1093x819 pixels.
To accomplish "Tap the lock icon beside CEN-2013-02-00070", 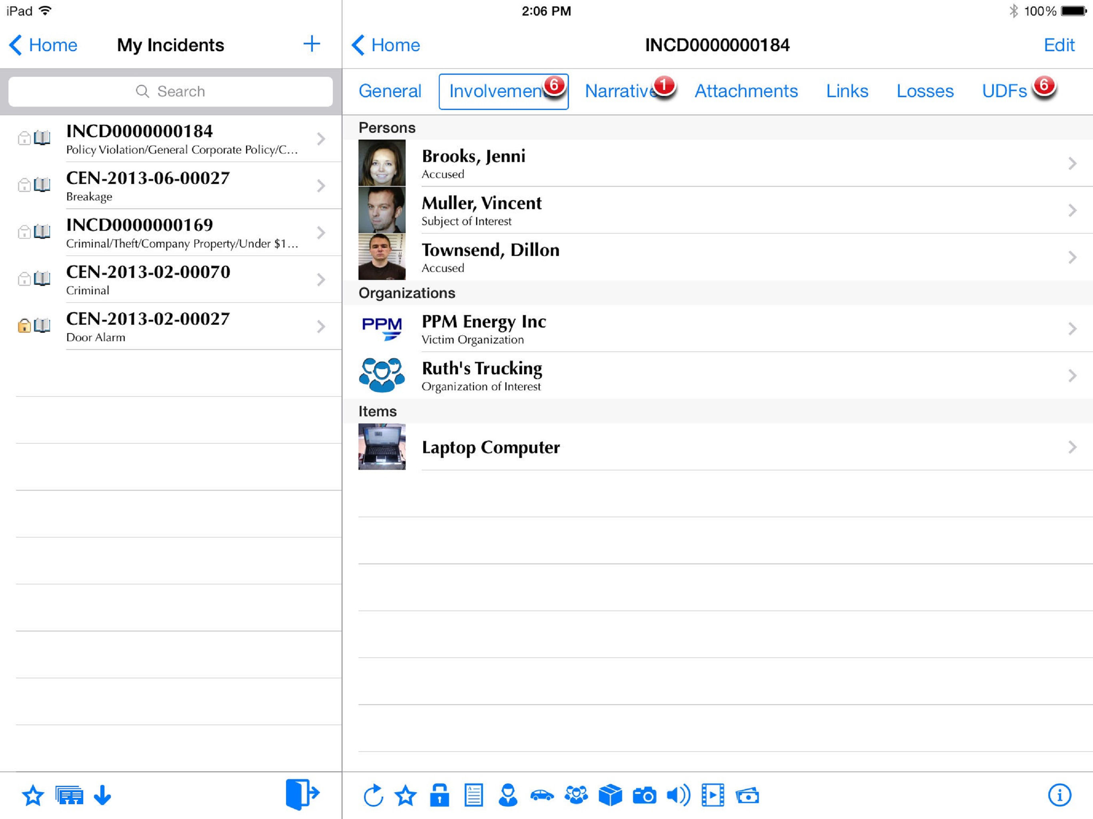I will (24, 279).
